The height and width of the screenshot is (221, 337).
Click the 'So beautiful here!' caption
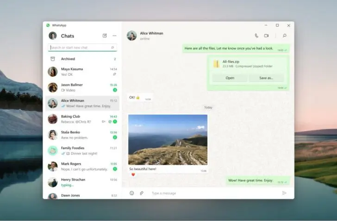pos(143,169)
